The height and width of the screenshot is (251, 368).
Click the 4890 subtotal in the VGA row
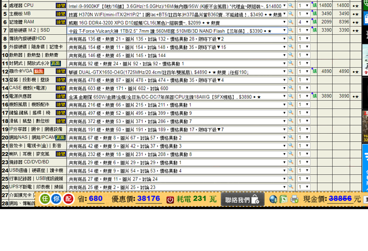tap(344, 71)
